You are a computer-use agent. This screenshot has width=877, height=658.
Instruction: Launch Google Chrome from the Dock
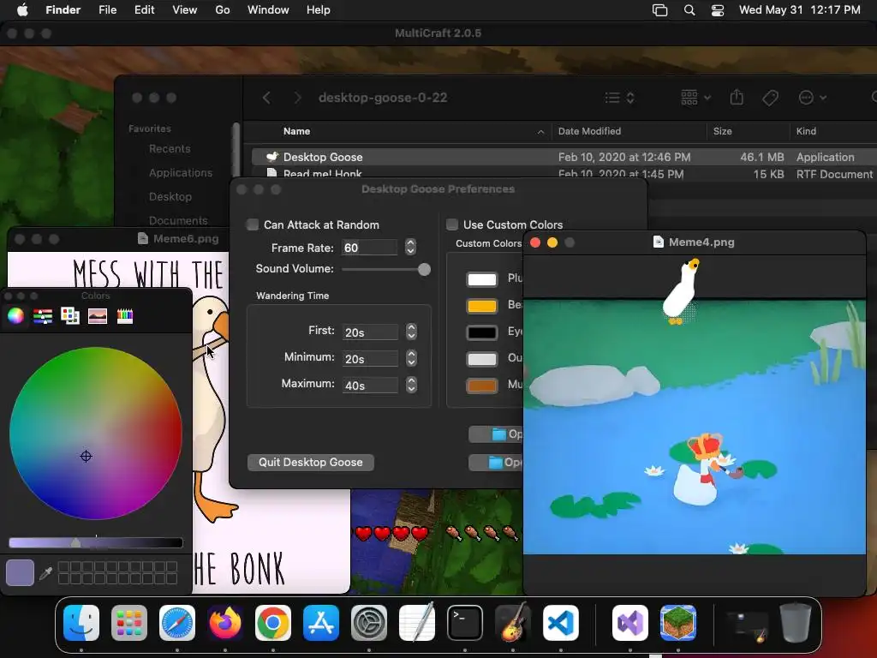[x=273, y=623]
